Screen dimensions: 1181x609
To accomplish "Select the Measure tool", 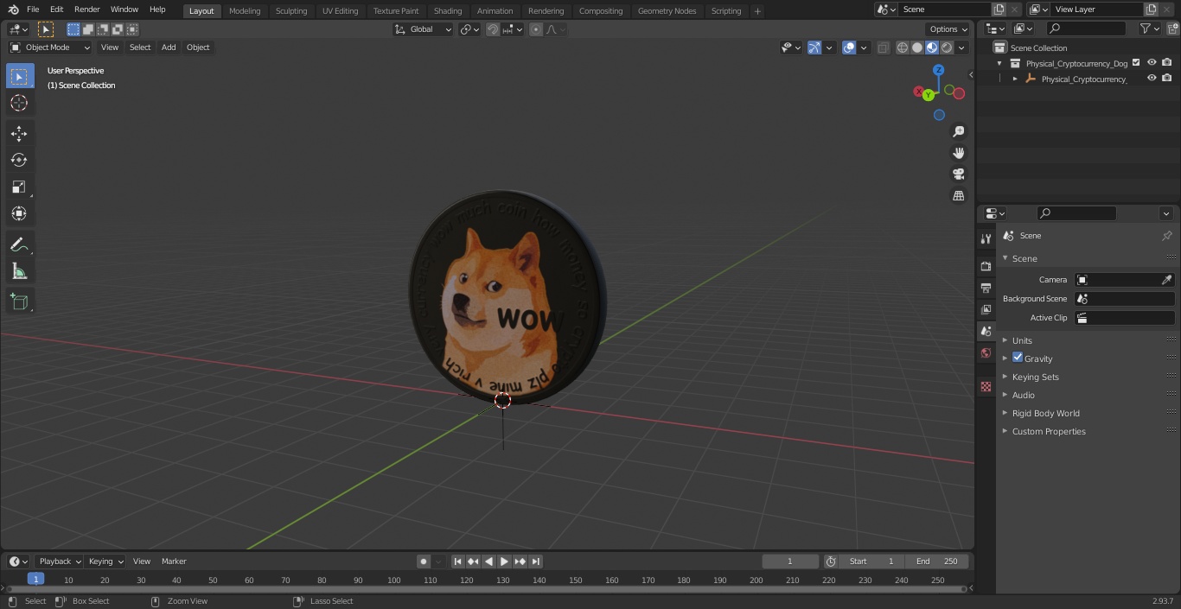I will [19, 271].
